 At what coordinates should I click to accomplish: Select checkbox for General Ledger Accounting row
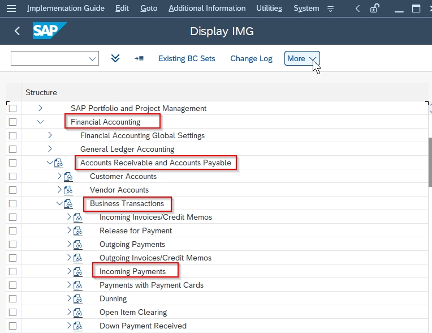pos(12,149)
